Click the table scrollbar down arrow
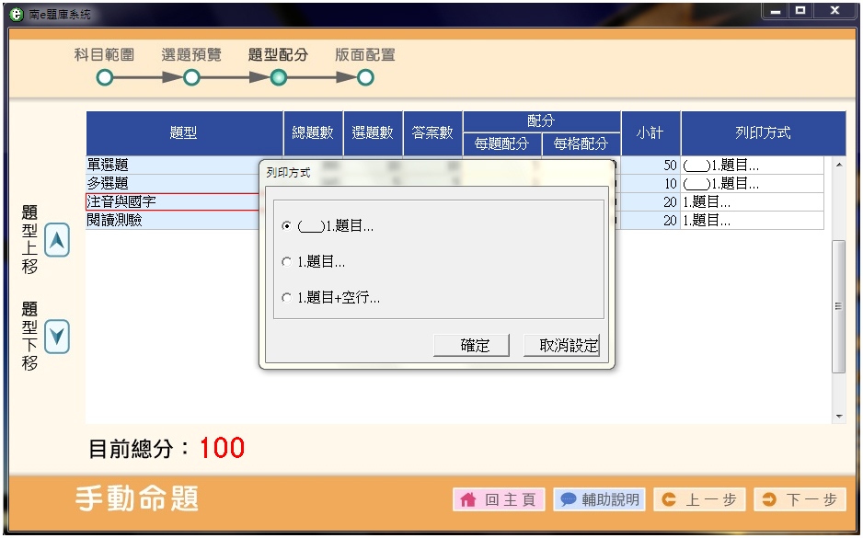Image resolution: width=863 pixels, height=538 pixels. 838,417
